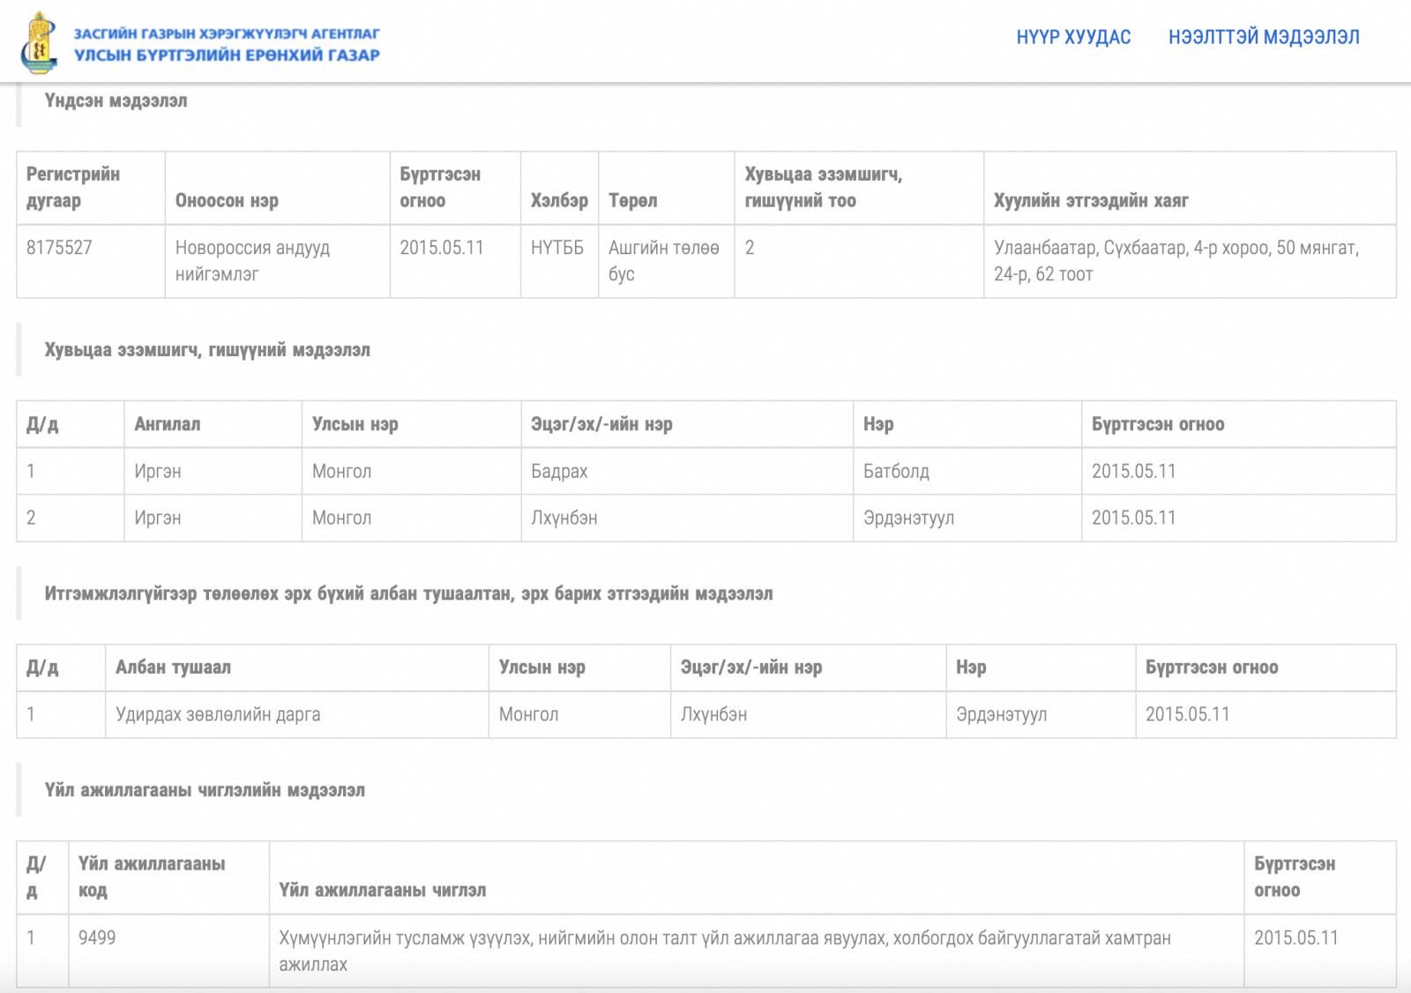The width and height of the screenshot is (1411, 993).
Task: Click Иргэн in the Батболд row
Action: [213, 471]
